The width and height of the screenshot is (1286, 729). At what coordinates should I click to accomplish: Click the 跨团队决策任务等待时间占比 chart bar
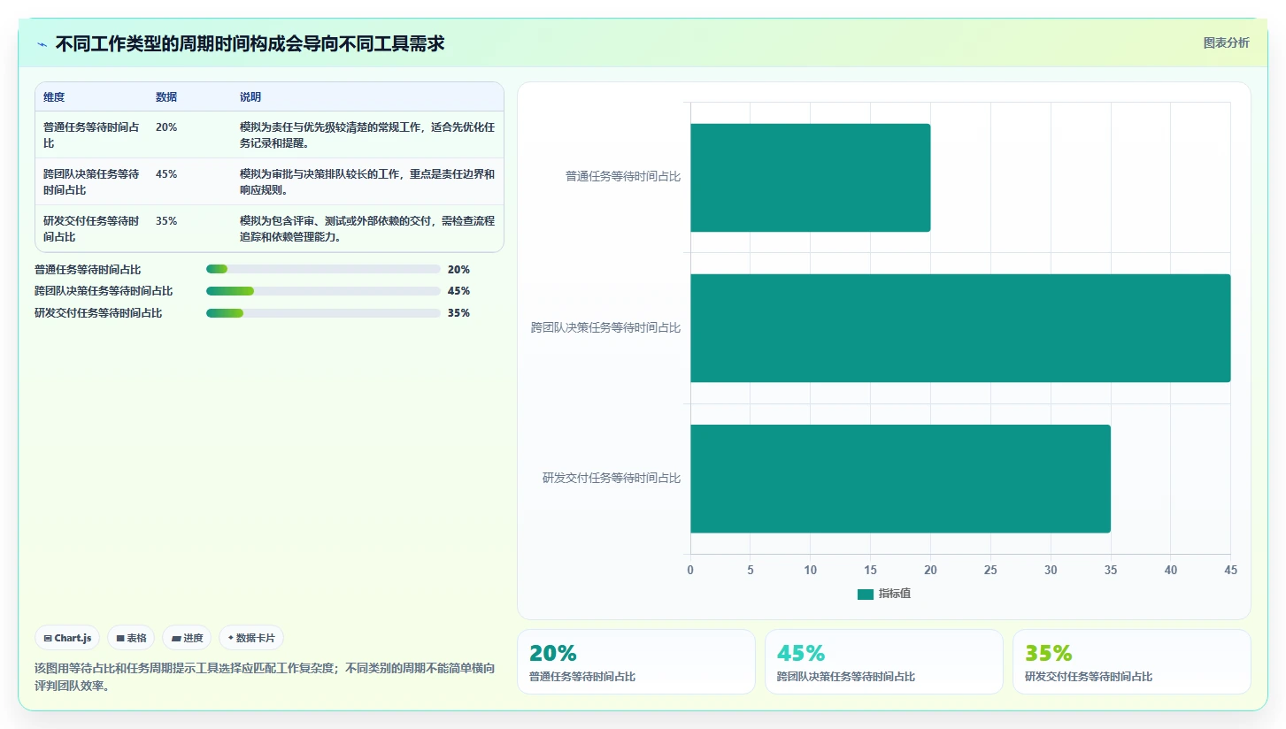pyautogui.click(x=960, y=328)
